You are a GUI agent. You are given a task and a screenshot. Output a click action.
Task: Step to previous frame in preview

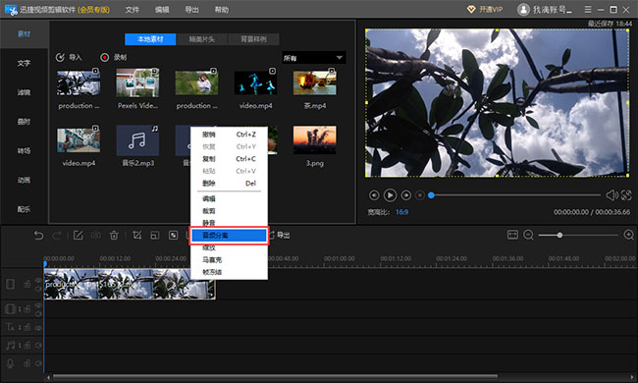tap(374, 195)
